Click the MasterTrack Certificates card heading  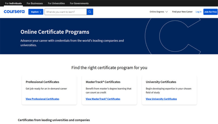(x=103, y=82)
